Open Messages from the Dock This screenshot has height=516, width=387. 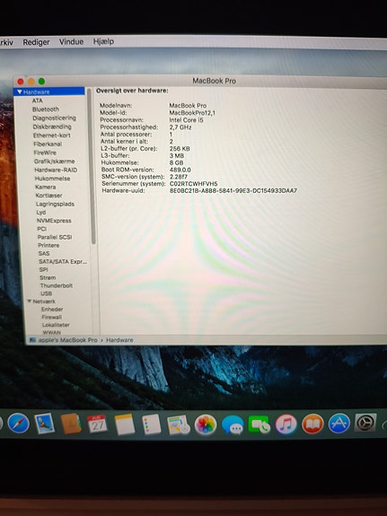[x=233, y=425]
